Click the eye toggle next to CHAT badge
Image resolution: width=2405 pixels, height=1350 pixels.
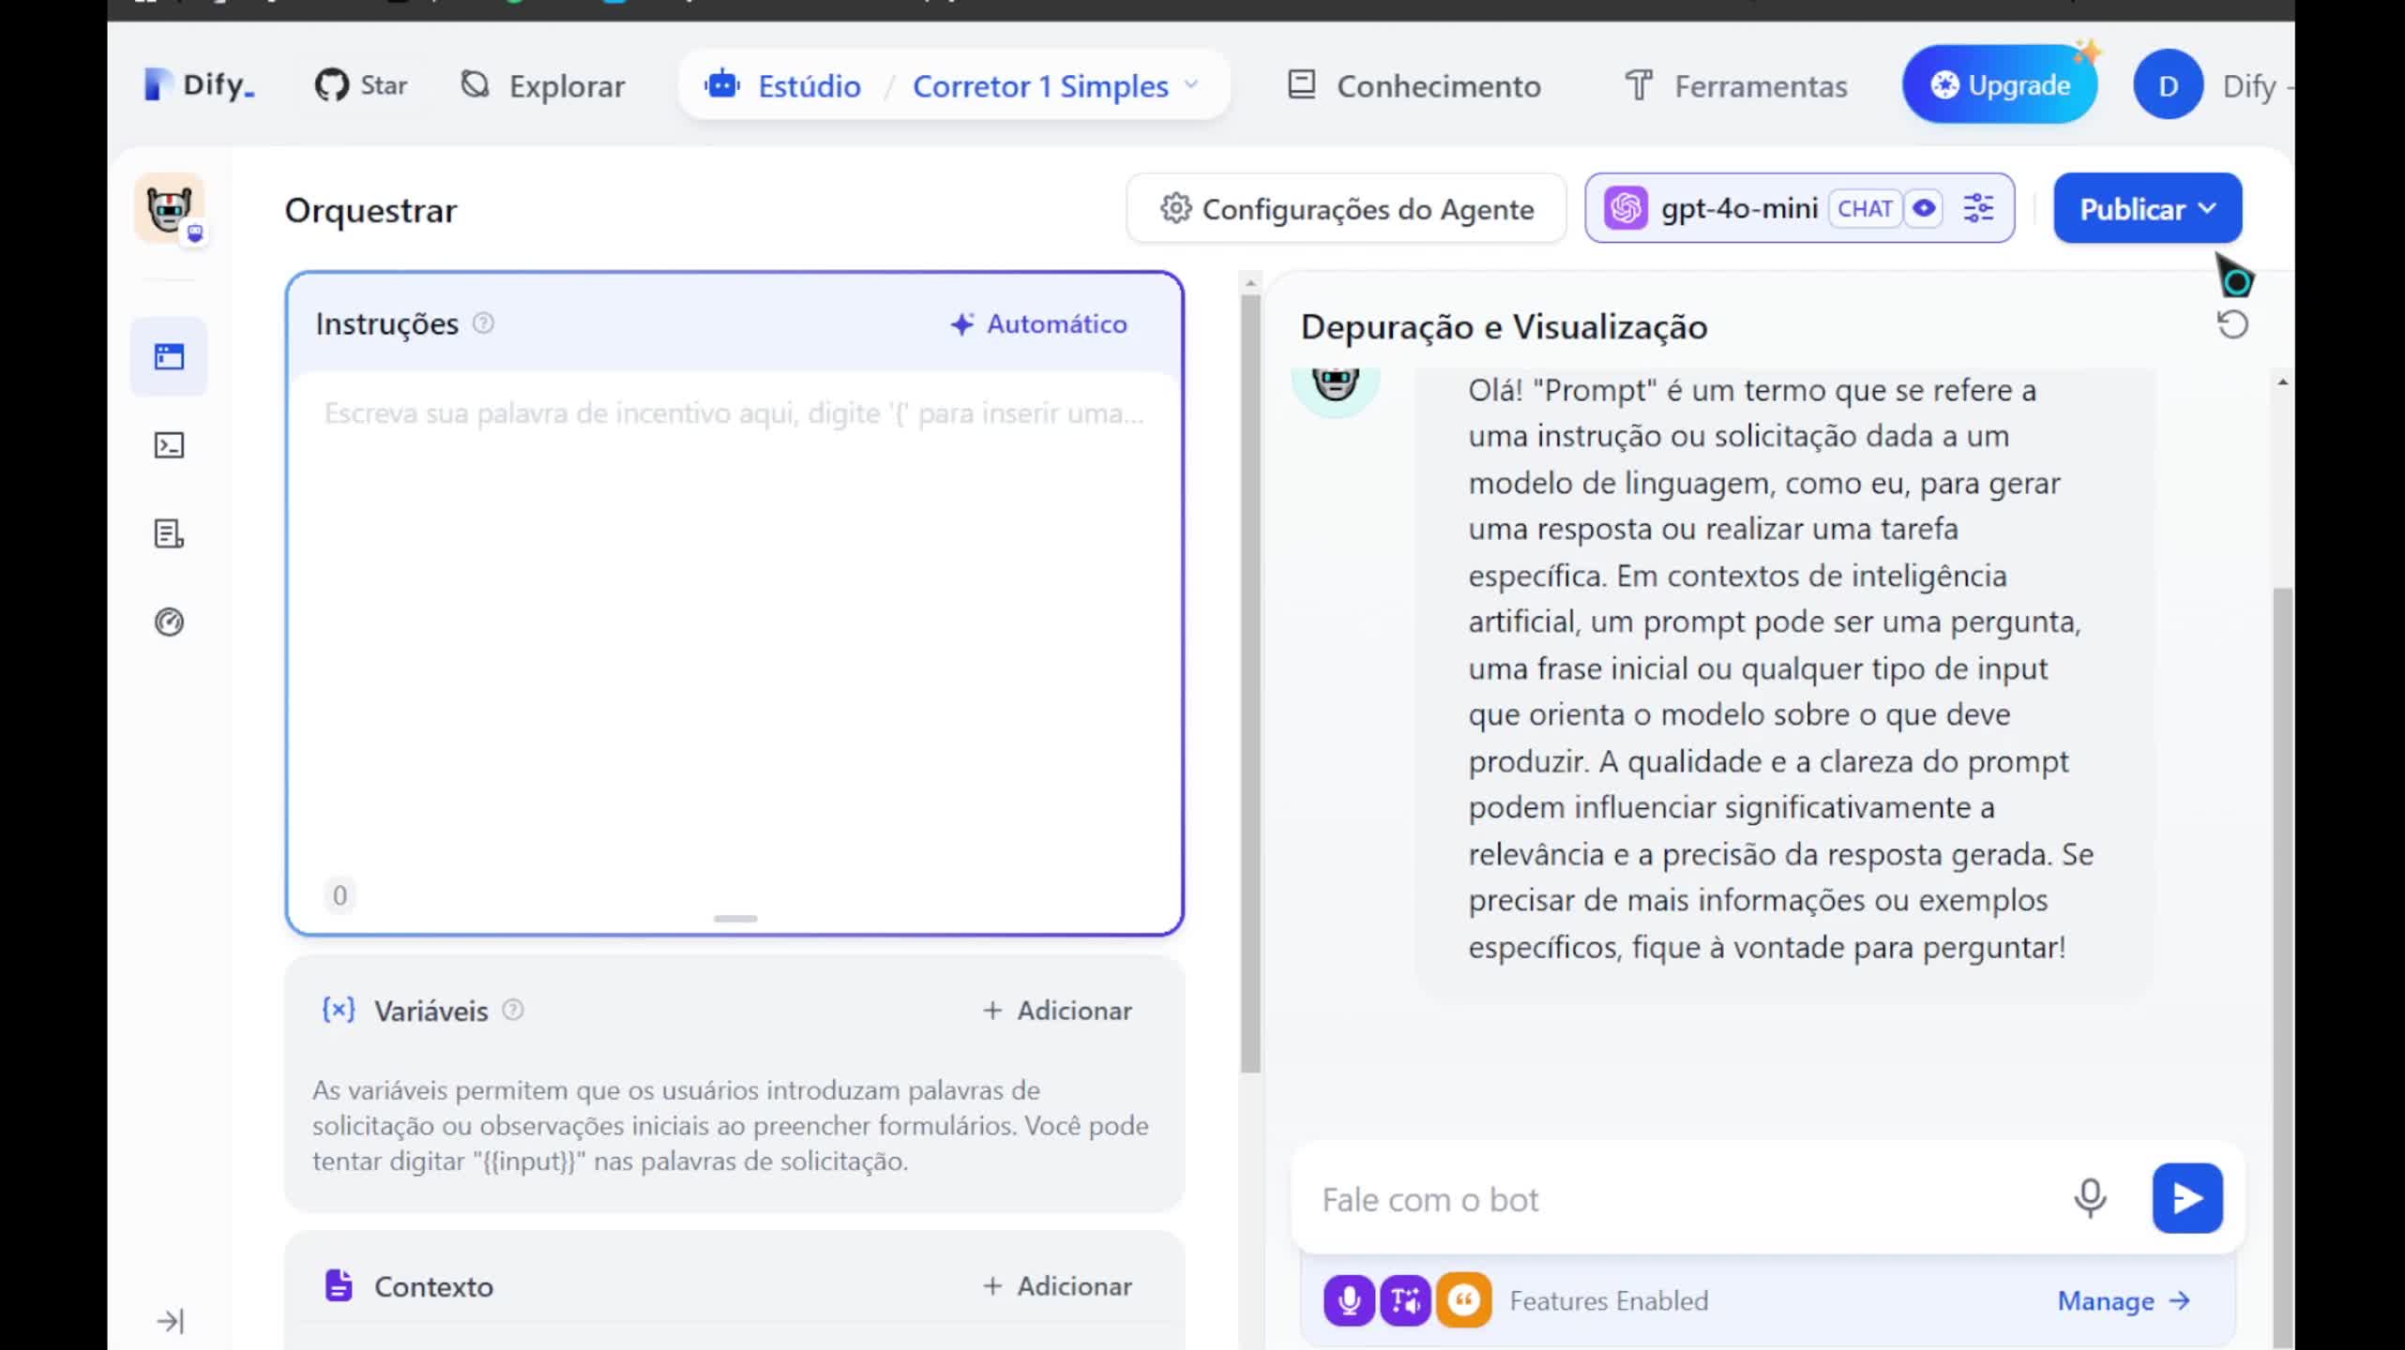click(1925, 208)
